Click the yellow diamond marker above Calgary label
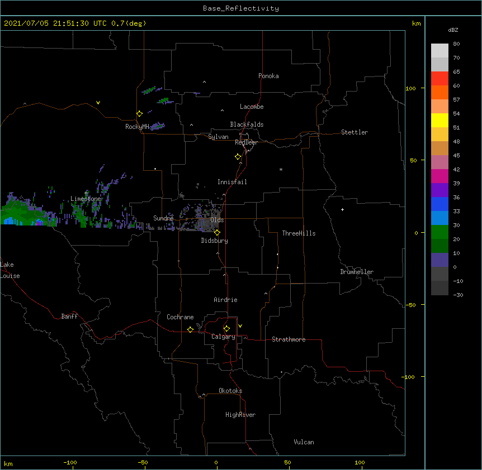Viewport: 482px width, 470px height. (x=226, y=329)
